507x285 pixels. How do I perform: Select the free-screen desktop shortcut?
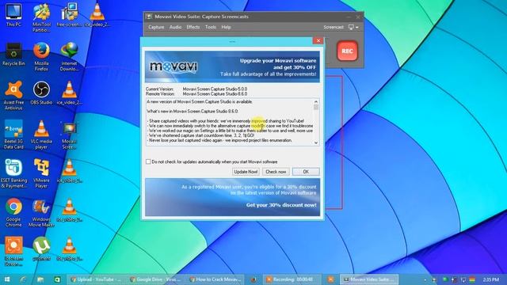pyautogui.click(x=69, y=15)
